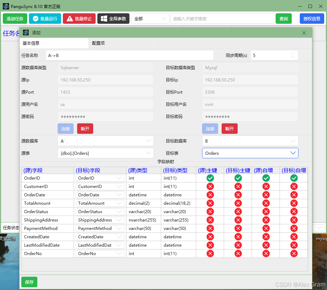Image resolution: width=327 pixels, height=290 pixels.
Task: Click the source 连接 button
Action: pyautogui.click(x=66, y=129)
